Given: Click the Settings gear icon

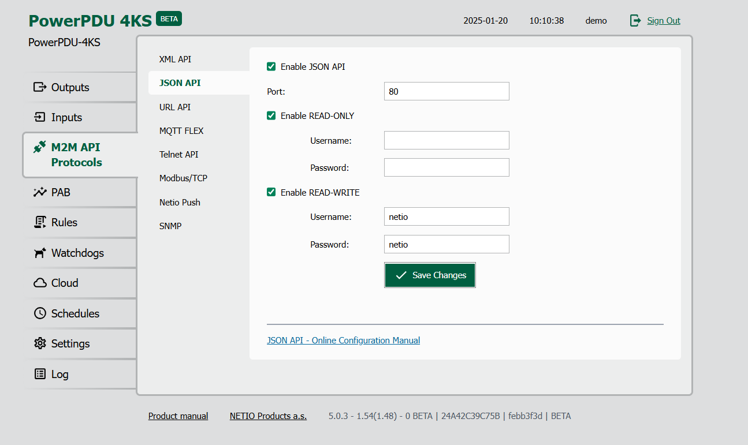Looking at the screenshot, I should pos(40,343).
